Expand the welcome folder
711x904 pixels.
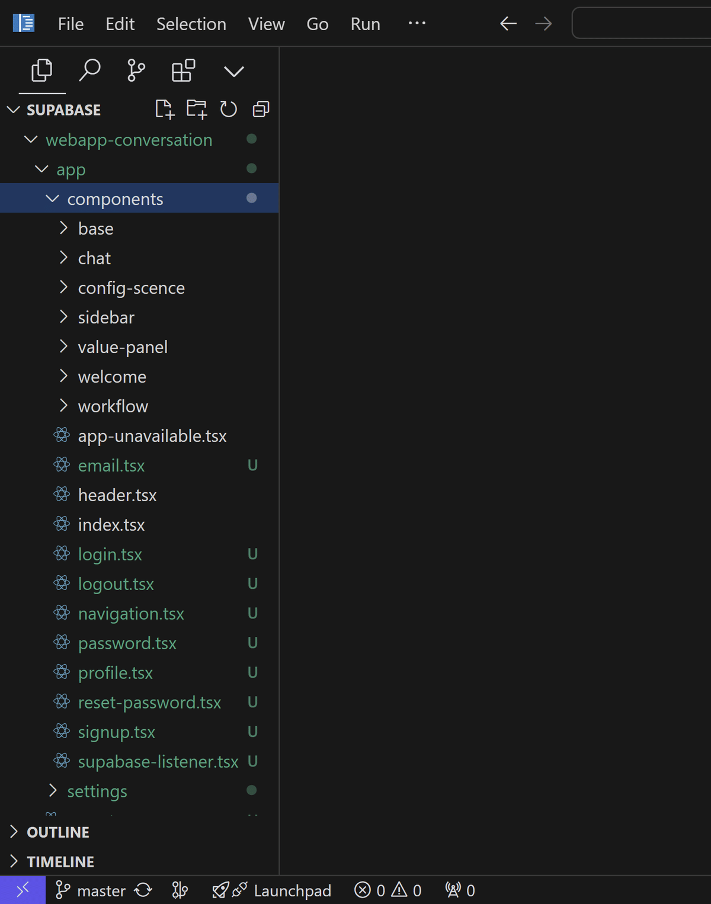(139, 376)
